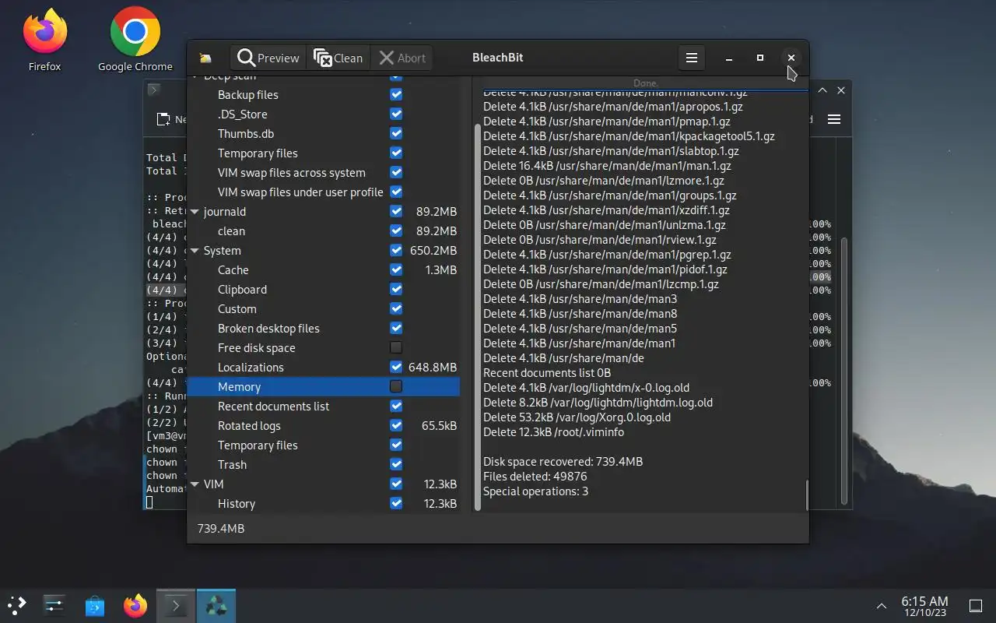Expand the system tray hidden icons arrow

click(881, 606)
